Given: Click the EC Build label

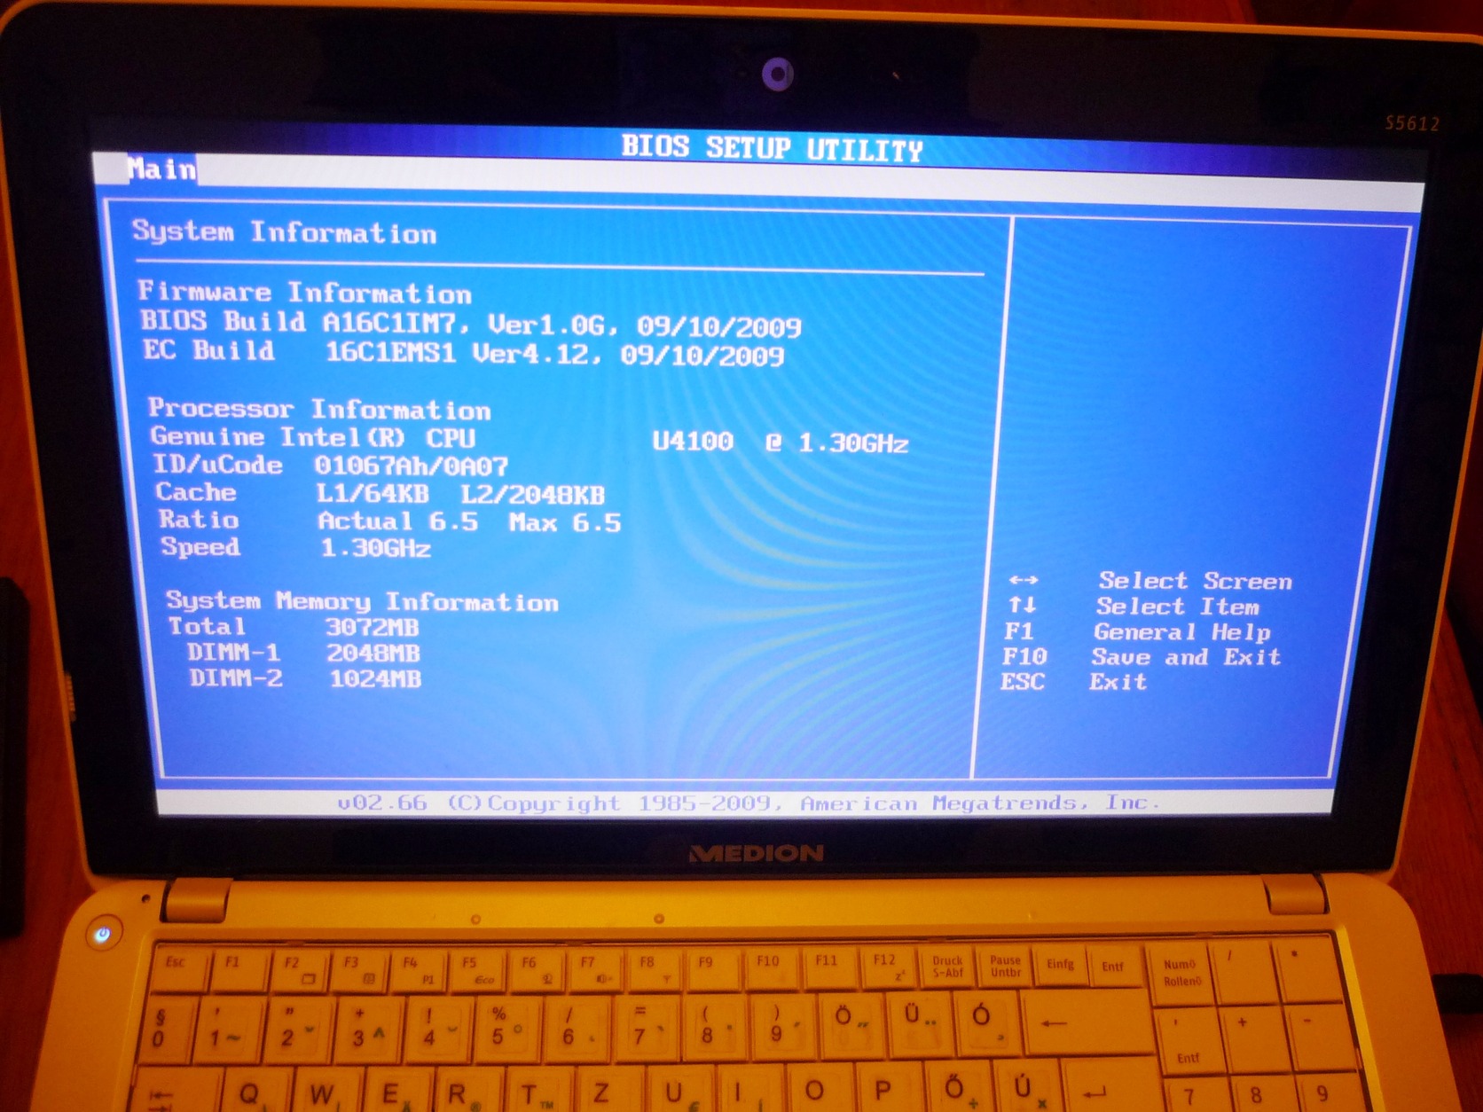Looking at the screenshot, I should click(209, 349).
